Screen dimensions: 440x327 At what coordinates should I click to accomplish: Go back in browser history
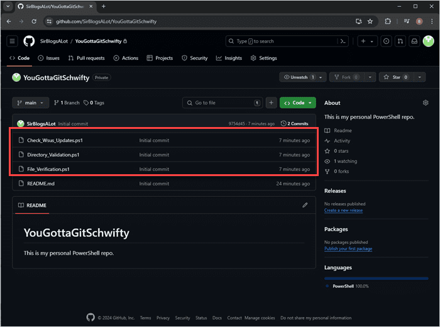pyautogui.click(x=9, y=21)
